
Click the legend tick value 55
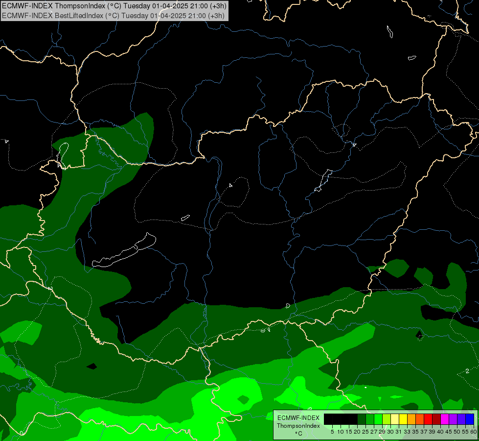(x=466, y=432)
